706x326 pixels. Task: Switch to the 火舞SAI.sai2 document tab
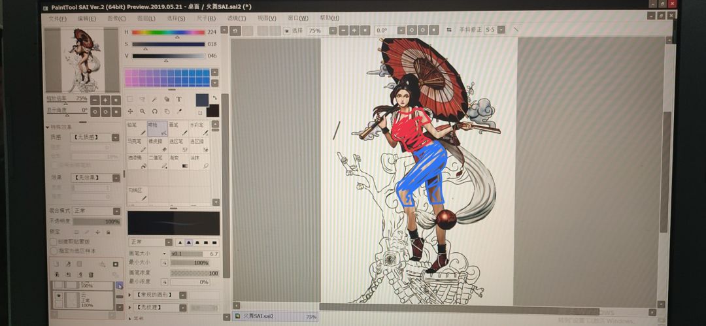pyautogui.click(x=275, y=317)
